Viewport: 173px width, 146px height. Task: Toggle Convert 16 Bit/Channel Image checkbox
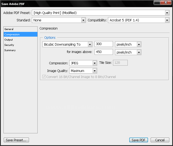pyautogui.click(x=44, y=76)
